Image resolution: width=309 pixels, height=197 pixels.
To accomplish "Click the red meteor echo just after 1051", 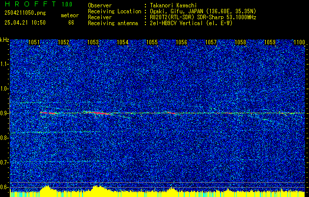I will [x=49, y=113].
